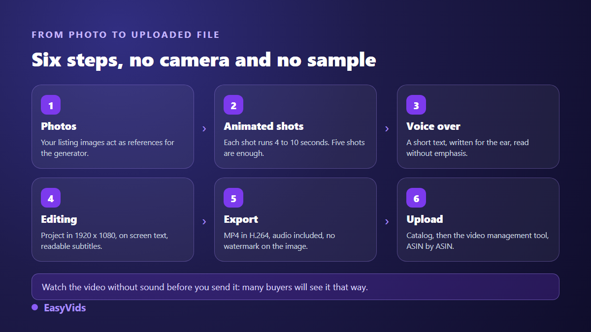This screenshot has height=332, width=591.
Task: Select the 'Voice over' card title
Action: 433,126
